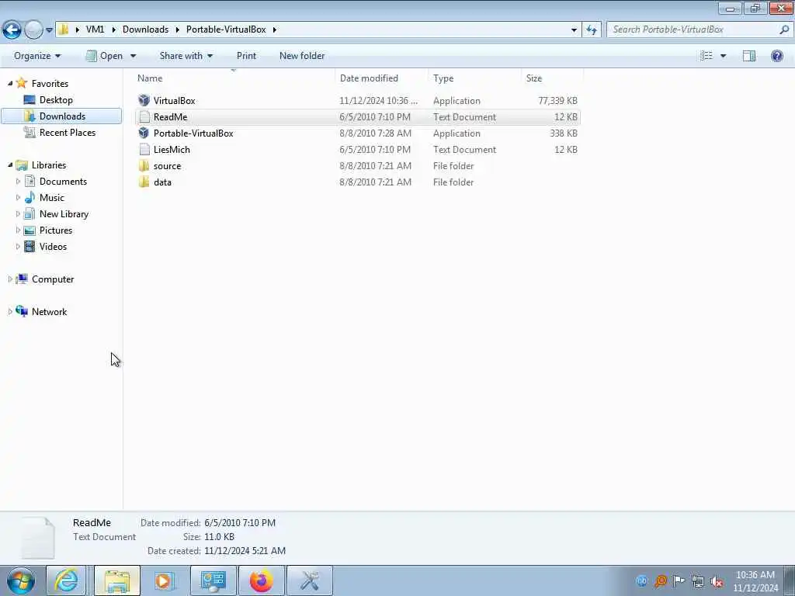
Task: Expand the Music library tree node
Action: [x=19, y=197]
